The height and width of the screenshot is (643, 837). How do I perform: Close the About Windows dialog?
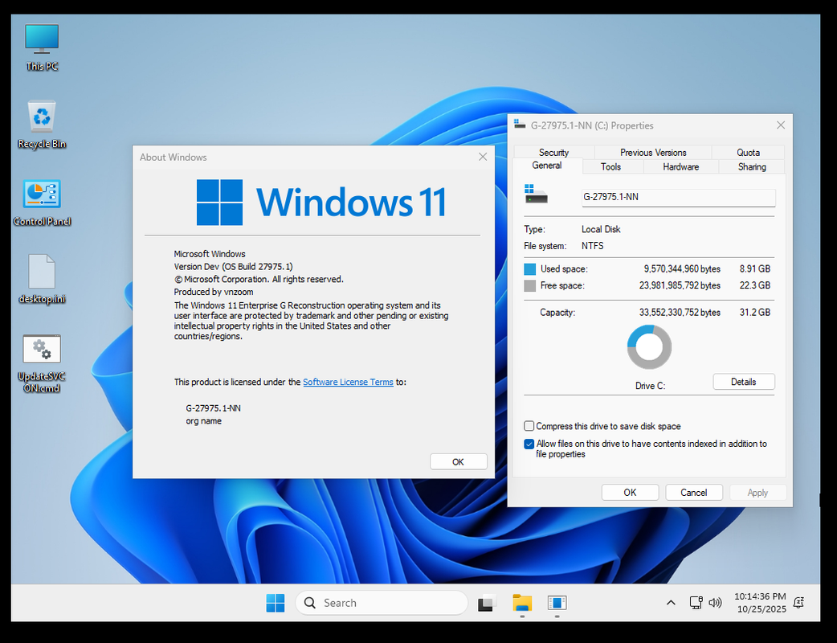pyautogui.click(x=483, y=157)
